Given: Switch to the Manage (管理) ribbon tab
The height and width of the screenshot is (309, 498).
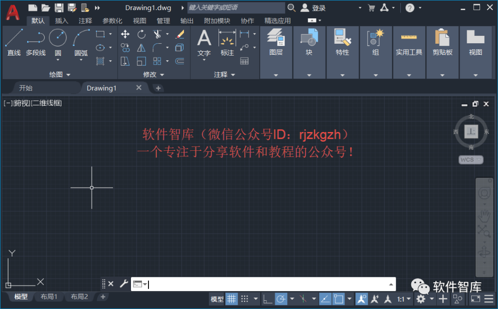Looking at the screenshot, I should point(163,21).
